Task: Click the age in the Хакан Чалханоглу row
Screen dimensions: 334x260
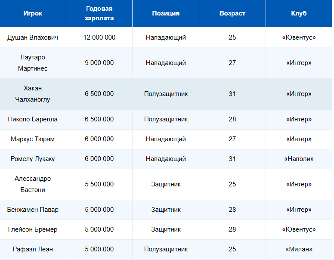Action: 232,94
